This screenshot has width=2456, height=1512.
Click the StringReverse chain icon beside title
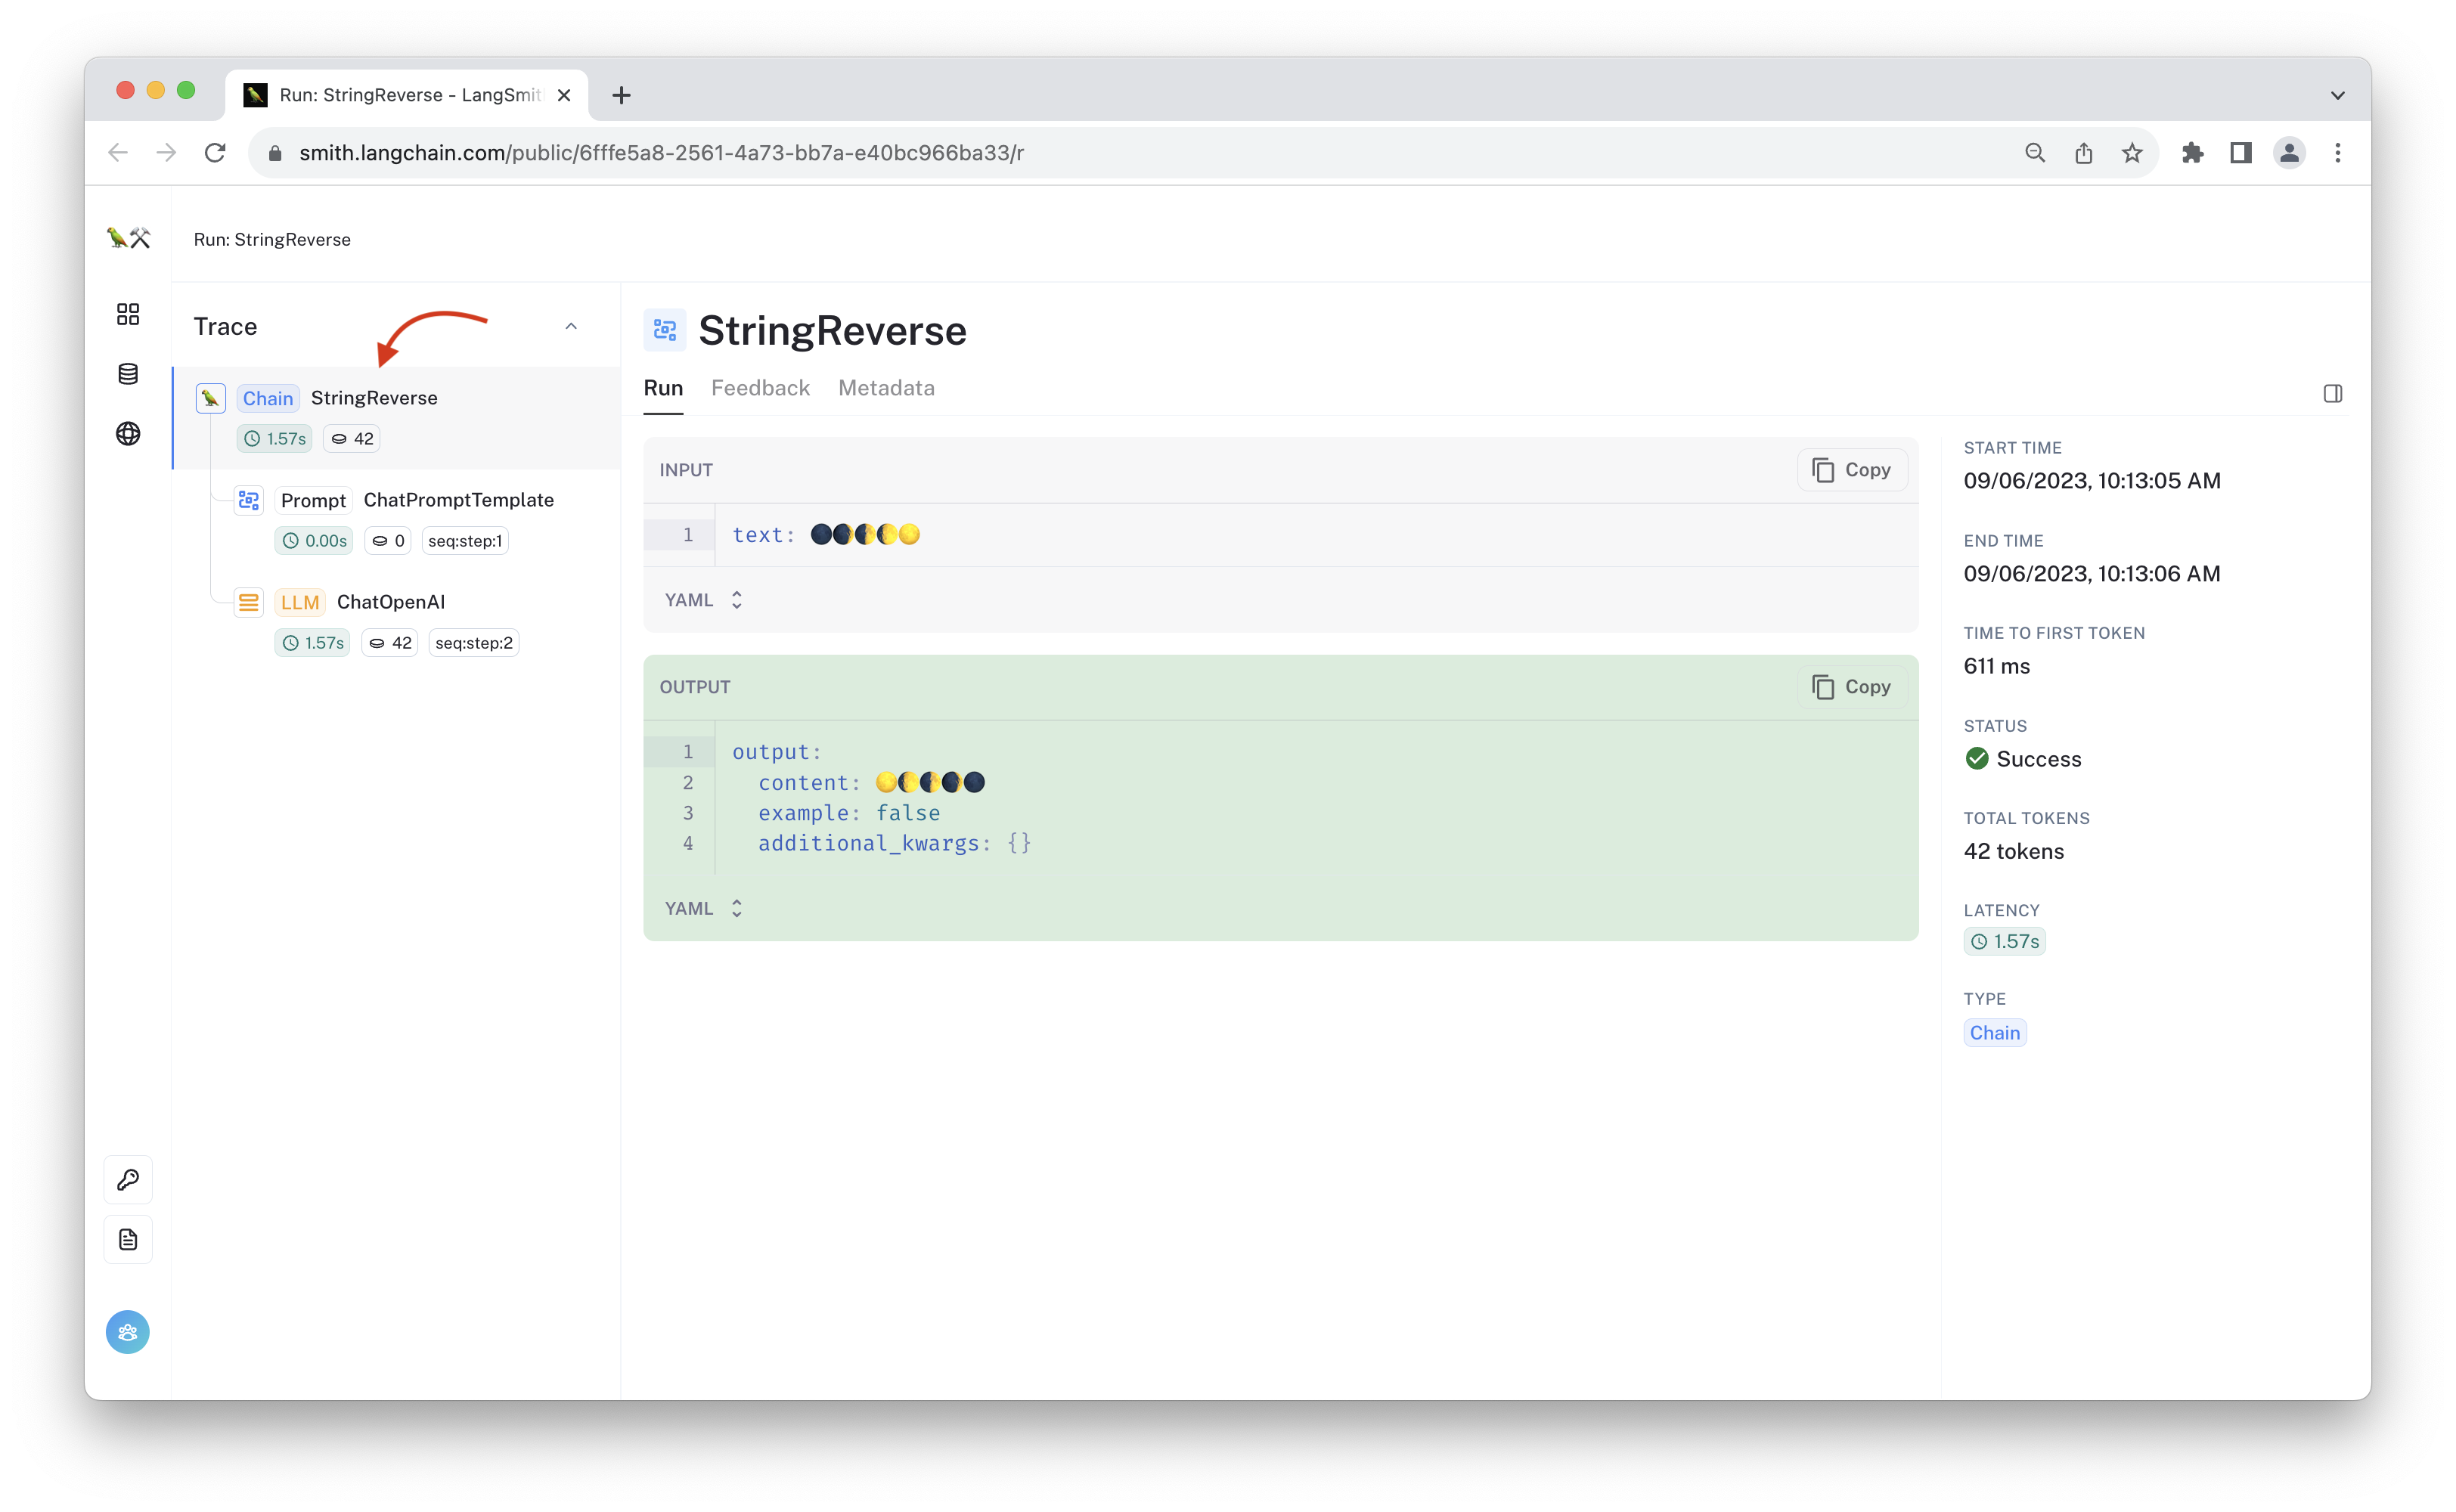665,330
